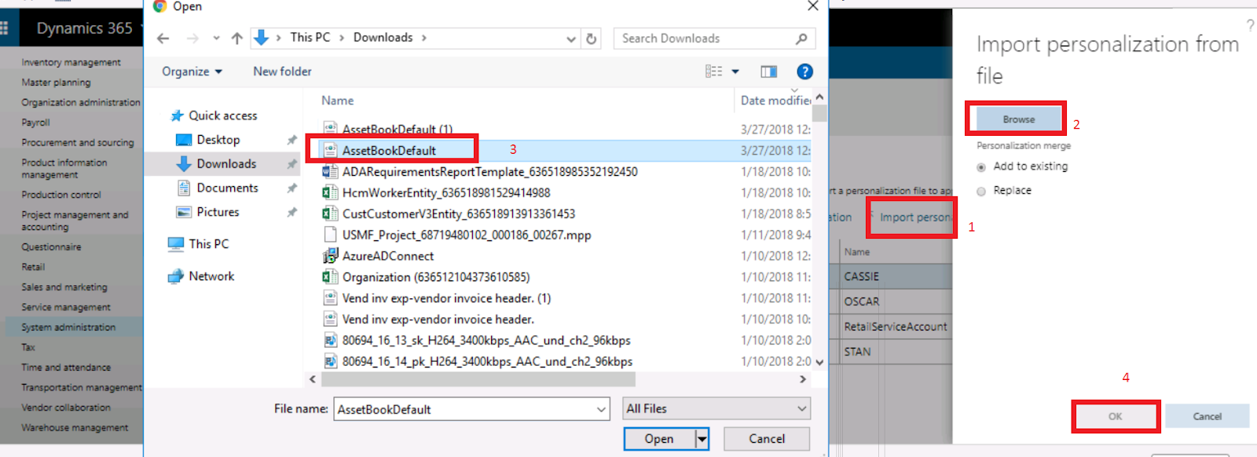Screen dimensions: 1257x457
Task: Expand the File name combo box dropdown
Action: pyautogui.click(x=601, y=409)
